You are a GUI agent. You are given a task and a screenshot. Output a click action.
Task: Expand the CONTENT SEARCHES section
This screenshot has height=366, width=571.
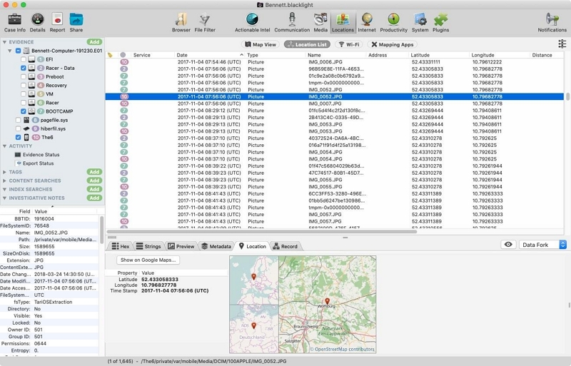click(4, 181)
